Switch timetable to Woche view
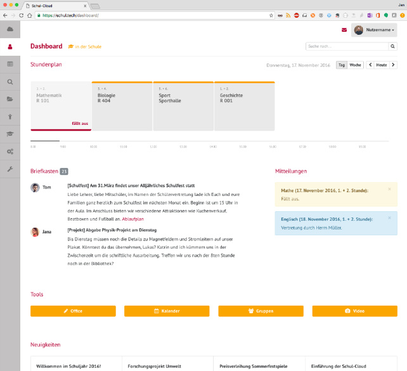Image resolution: width=407 pixels, height=371 pixels. (355, 65)
